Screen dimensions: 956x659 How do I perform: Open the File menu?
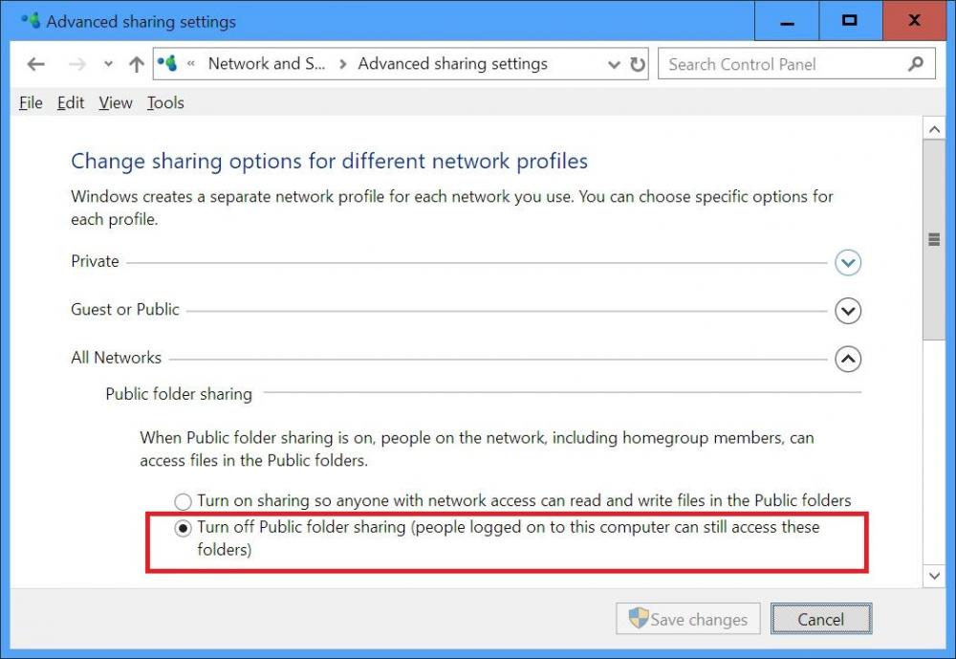point(32,102)
